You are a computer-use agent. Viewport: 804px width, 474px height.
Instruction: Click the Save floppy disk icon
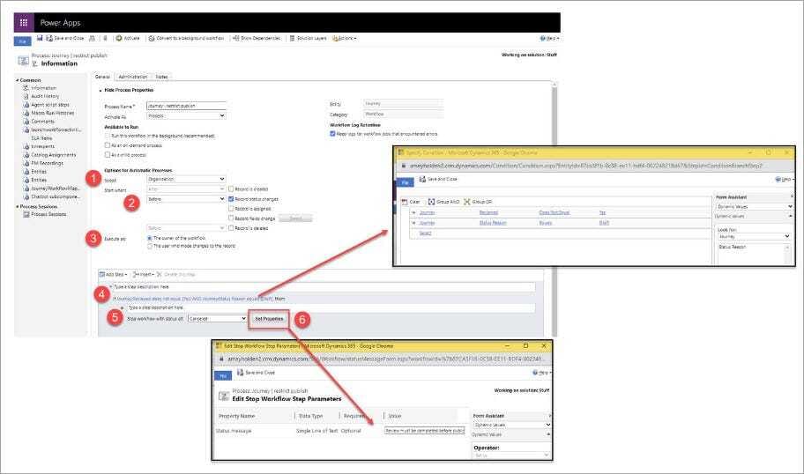(40, 38)
